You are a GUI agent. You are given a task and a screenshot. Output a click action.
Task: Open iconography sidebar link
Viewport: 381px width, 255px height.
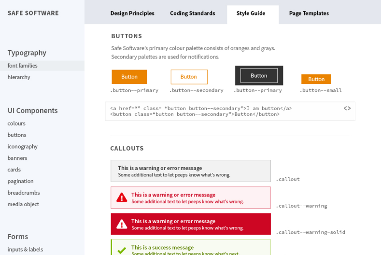tap(23, 147)
